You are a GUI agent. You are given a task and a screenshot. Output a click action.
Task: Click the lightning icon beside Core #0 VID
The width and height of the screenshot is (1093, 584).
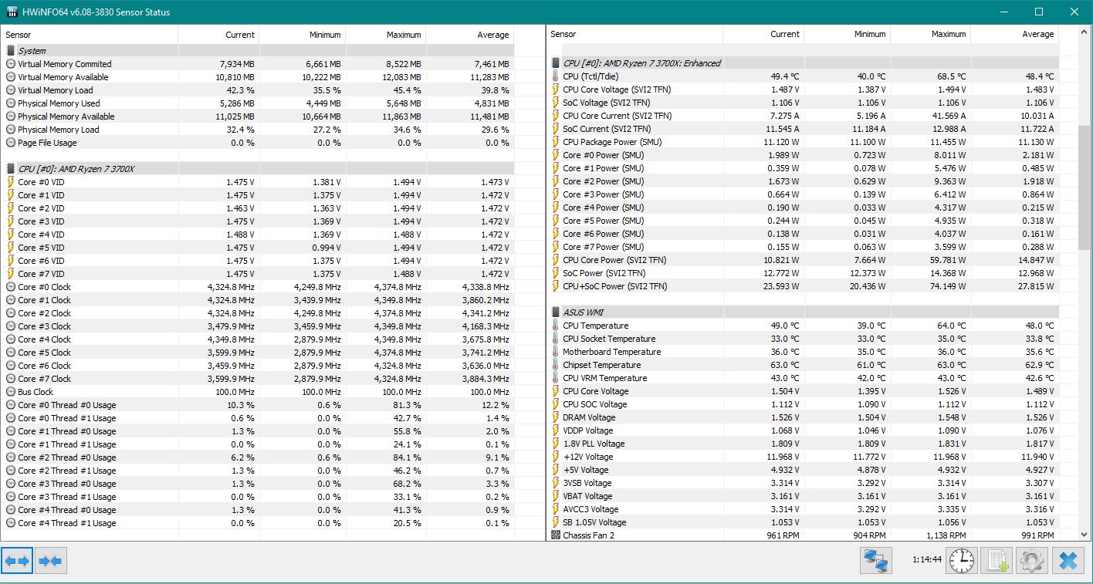[x=11, y=182]
